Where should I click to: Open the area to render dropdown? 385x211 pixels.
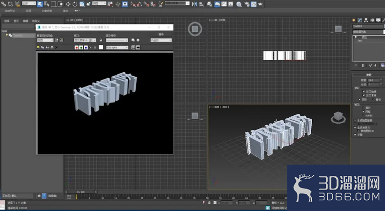(45, 40)
